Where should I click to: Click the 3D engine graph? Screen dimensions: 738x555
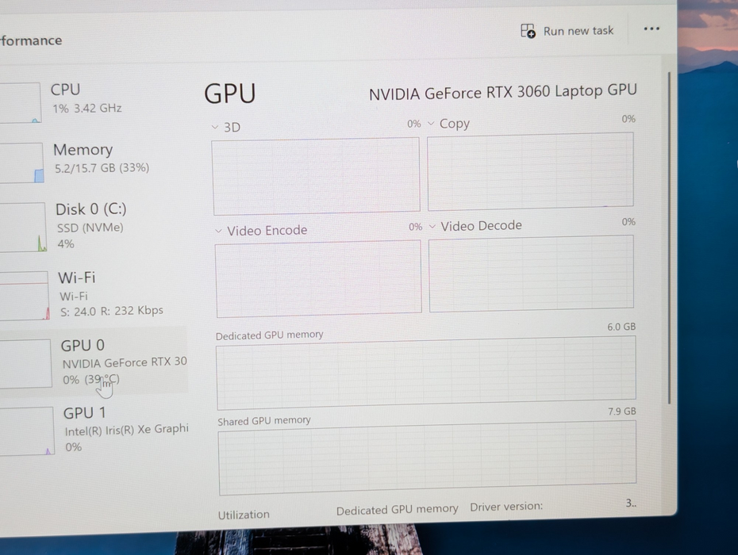click(x=316, y=176)
